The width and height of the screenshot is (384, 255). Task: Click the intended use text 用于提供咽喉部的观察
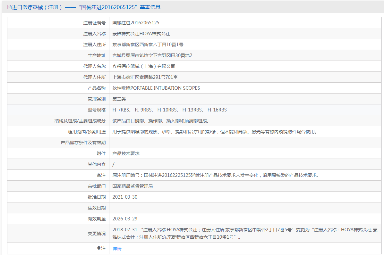pyautogui.click(x=214, y=132)
